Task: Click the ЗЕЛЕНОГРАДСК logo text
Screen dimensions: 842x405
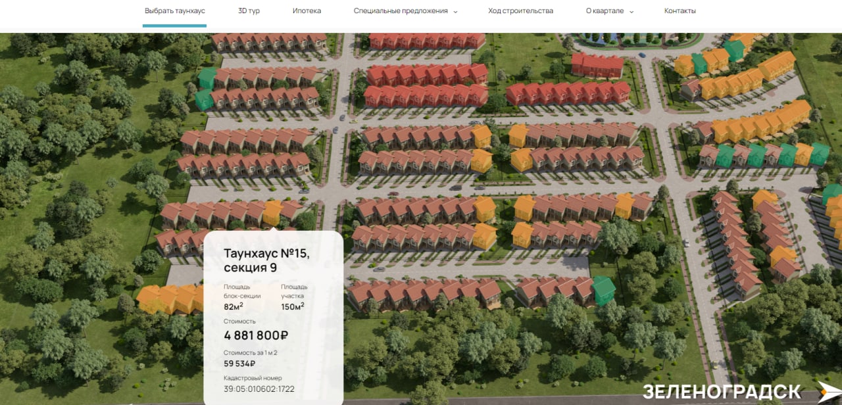Action: [722, 391]
